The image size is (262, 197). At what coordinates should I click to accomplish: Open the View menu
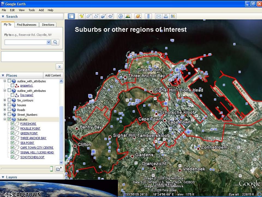click(22, 10)
